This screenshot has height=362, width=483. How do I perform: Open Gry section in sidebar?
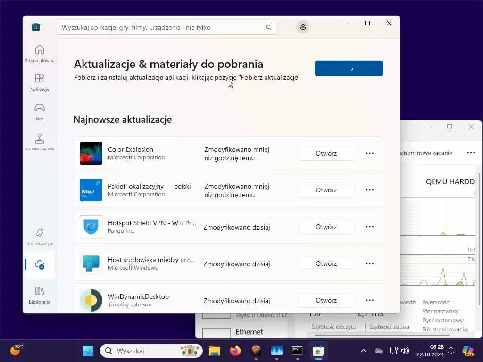[x=40, y=112]
